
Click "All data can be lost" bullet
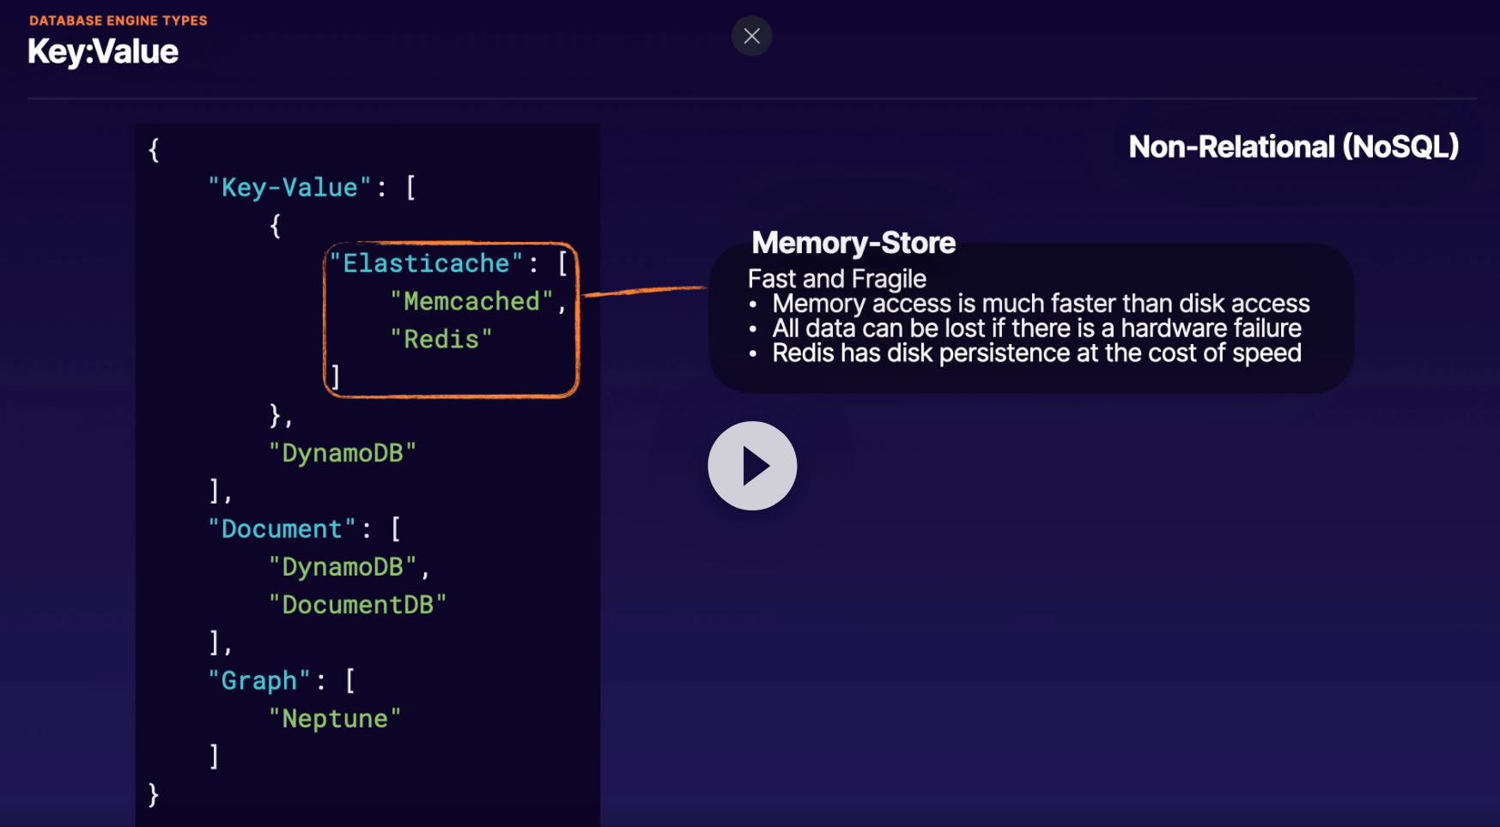(x=1036, y=329)
